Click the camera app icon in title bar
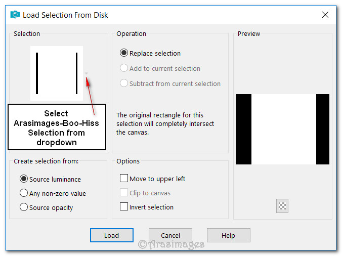 pyautogui.click(x=15, y=15)
